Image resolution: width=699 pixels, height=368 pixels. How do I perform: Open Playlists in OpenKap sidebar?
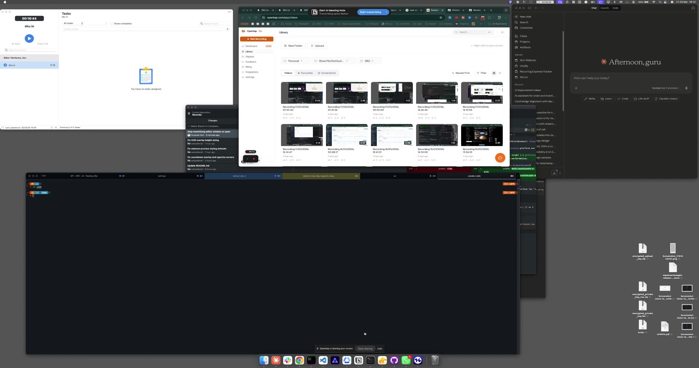[250, 57]
